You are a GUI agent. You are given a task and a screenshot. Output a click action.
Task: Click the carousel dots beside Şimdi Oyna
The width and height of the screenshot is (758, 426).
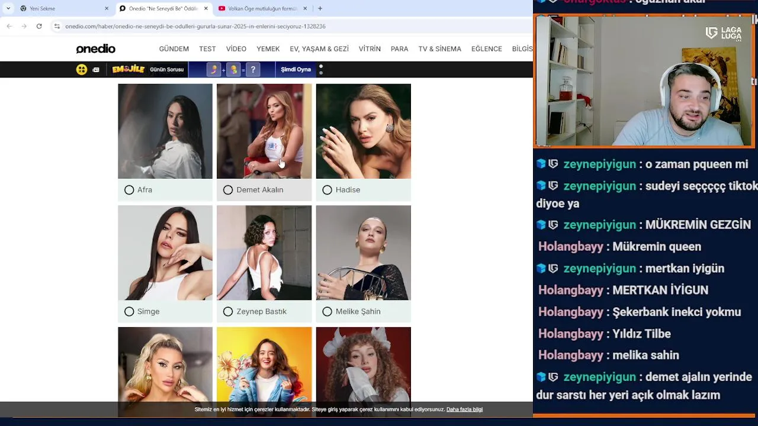point(321,69)
